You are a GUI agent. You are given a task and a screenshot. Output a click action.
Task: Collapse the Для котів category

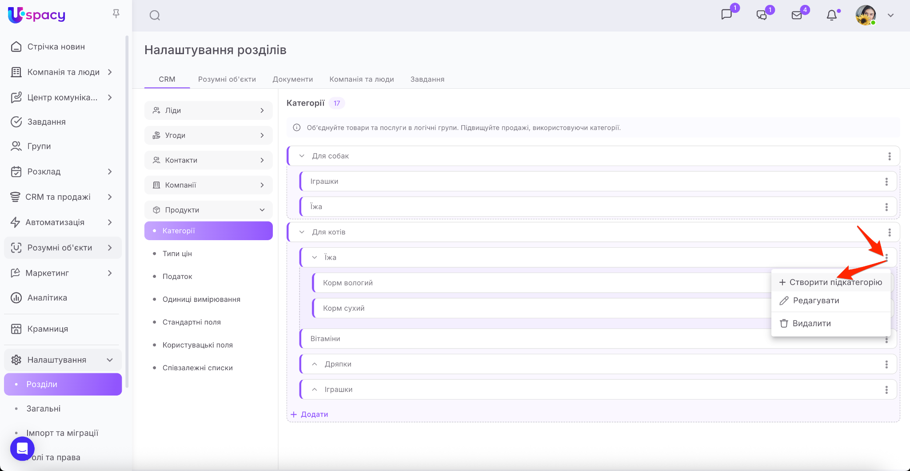tap(302, 232)
